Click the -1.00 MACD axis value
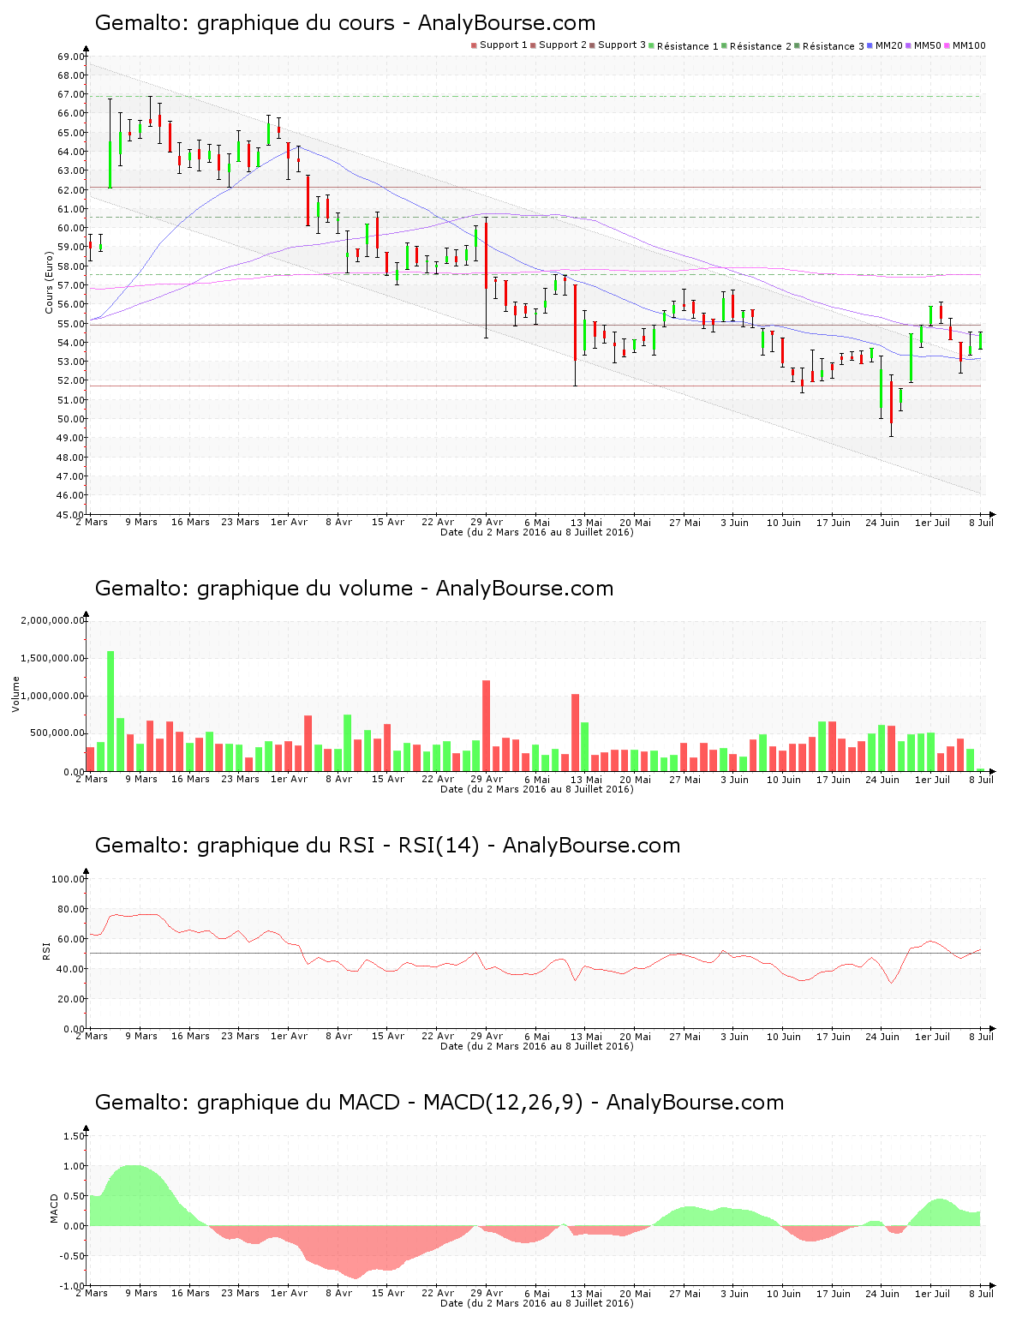The image size is (1028, 1328). [x=71, y=1286]
